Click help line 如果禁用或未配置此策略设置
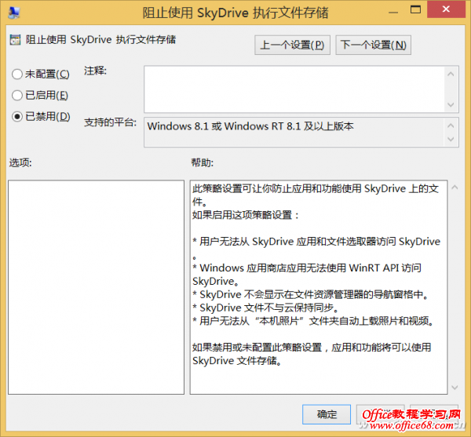Image resolution: width=471 pixels, height=437 pixels. tap(312, 354)
